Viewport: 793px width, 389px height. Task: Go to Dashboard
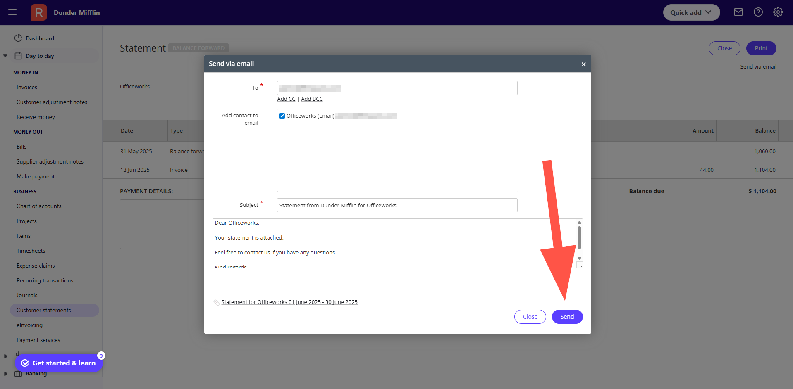coord(40,38)
